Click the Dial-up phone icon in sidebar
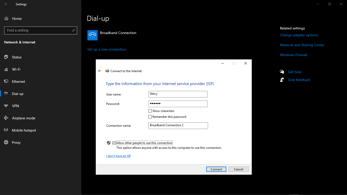 pos(6,94)
